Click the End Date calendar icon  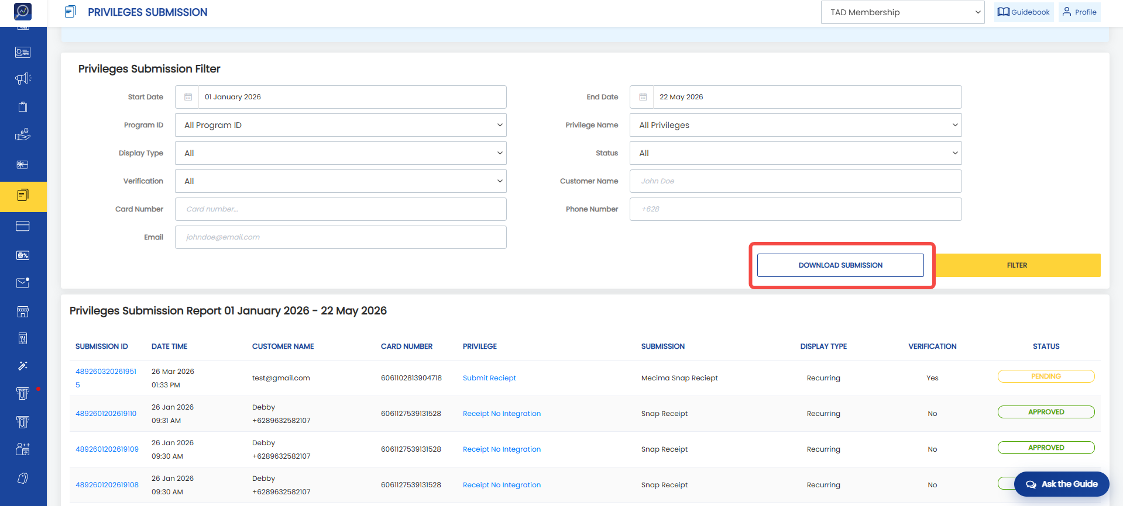point(643,97)
